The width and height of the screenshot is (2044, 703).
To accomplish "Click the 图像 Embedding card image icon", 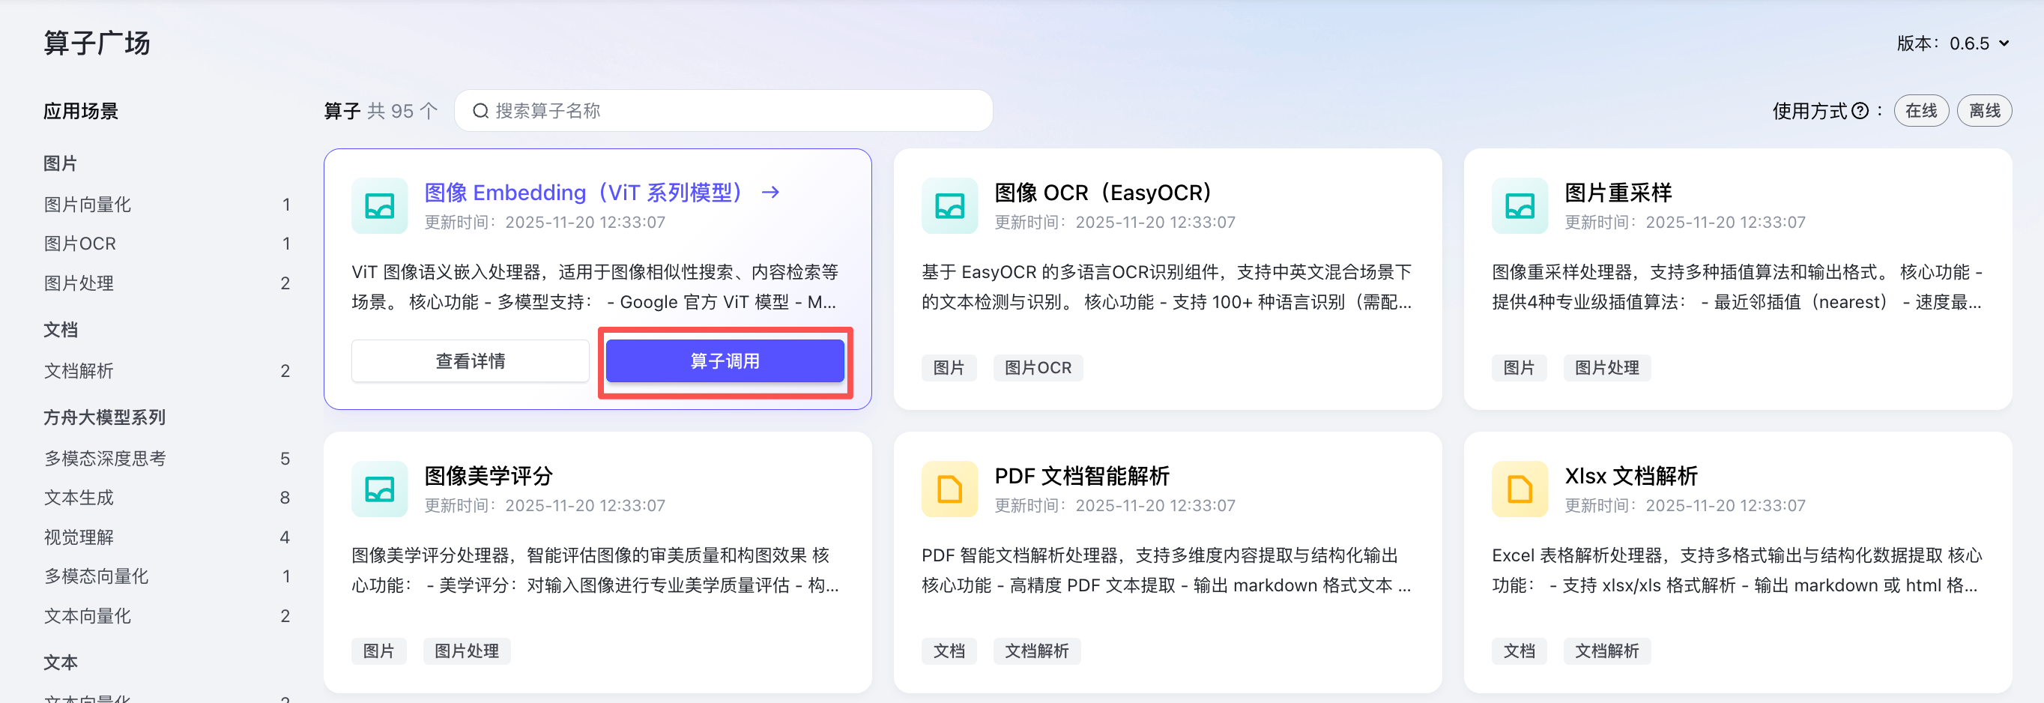I will point(379,206).
